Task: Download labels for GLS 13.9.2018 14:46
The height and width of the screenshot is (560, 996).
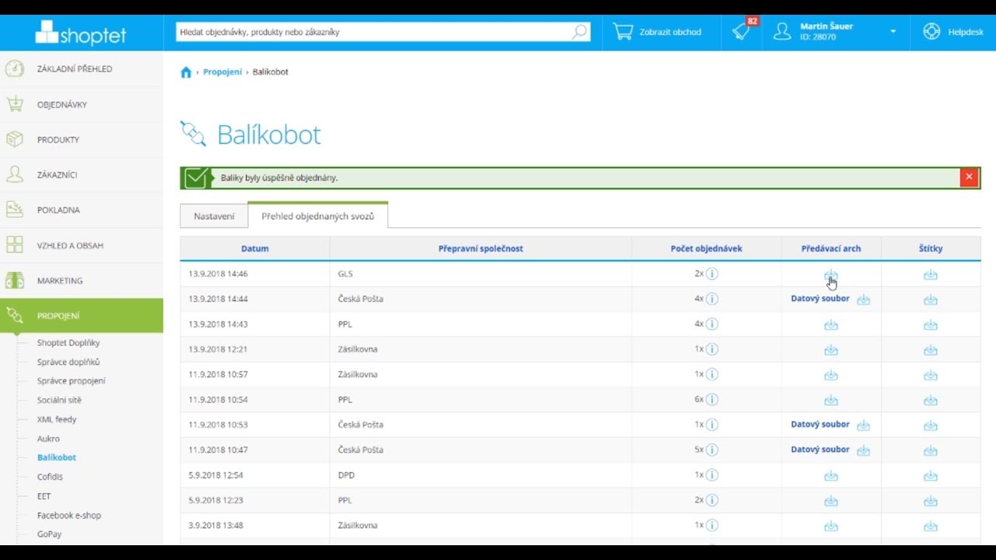Action: tap(931, 275)
